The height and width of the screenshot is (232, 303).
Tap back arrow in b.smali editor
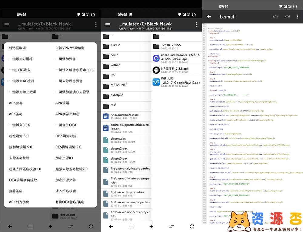click(209, 17)
